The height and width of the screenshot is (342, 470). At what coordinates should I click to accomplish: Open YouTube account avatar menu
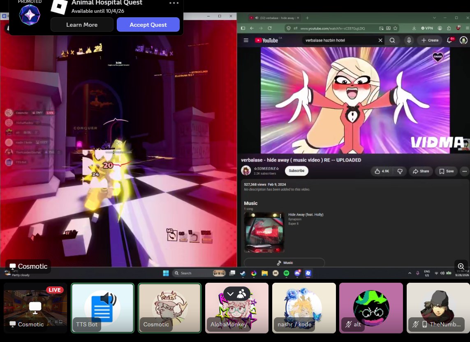click(463, 40)
